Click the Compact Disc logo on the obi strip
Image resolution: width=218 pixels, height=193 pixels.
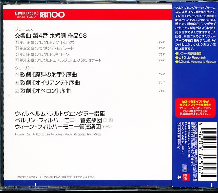[185, 168]
